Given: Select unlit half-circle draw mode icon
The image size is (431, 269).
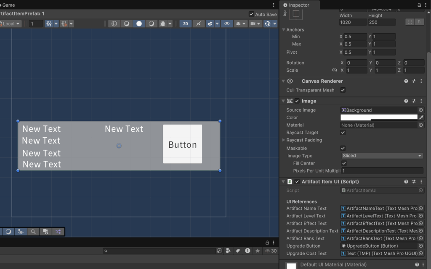Looking at the screenshot, I should (152, 24).
